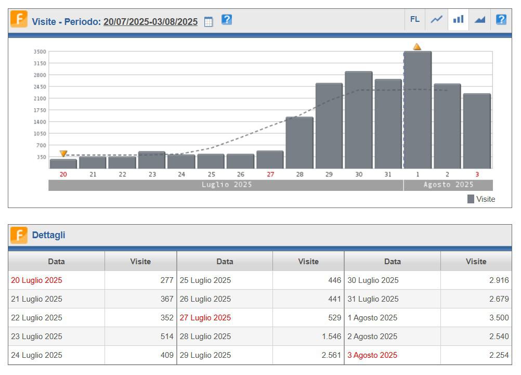521x375 pixels.
Task: Click the visits value 3.500
Action: (x=499, y=317)
